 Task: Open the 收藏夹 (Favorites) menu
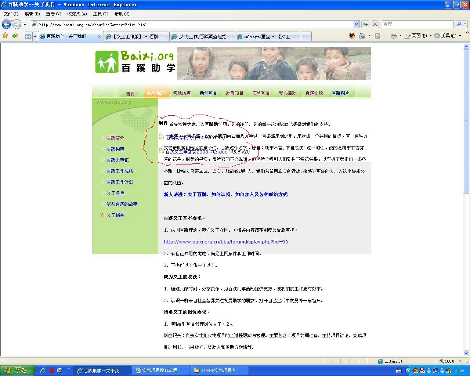[x=77, y=14]
